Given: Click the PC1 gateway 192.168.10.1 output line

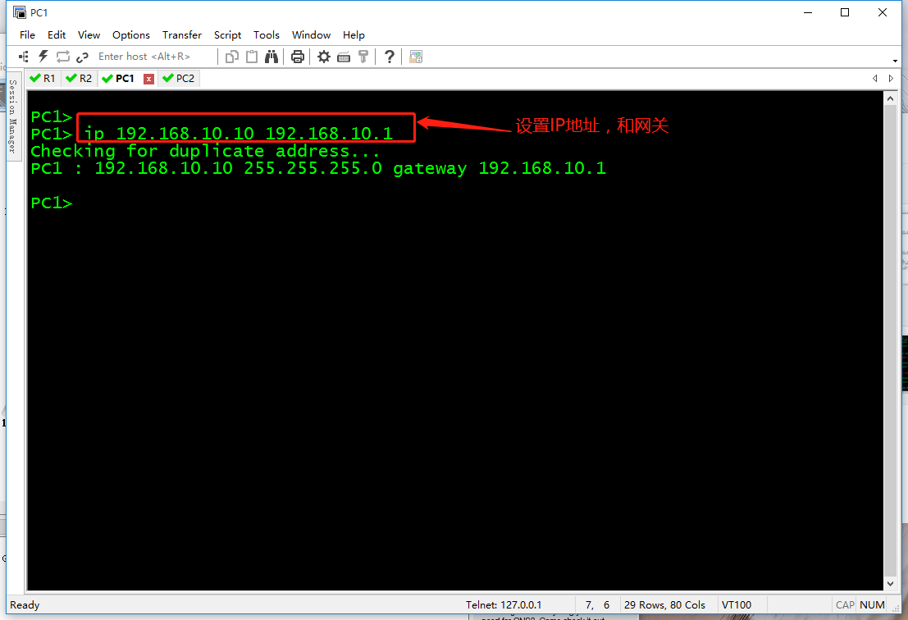Looking at the screenshot, I should 318,168.
